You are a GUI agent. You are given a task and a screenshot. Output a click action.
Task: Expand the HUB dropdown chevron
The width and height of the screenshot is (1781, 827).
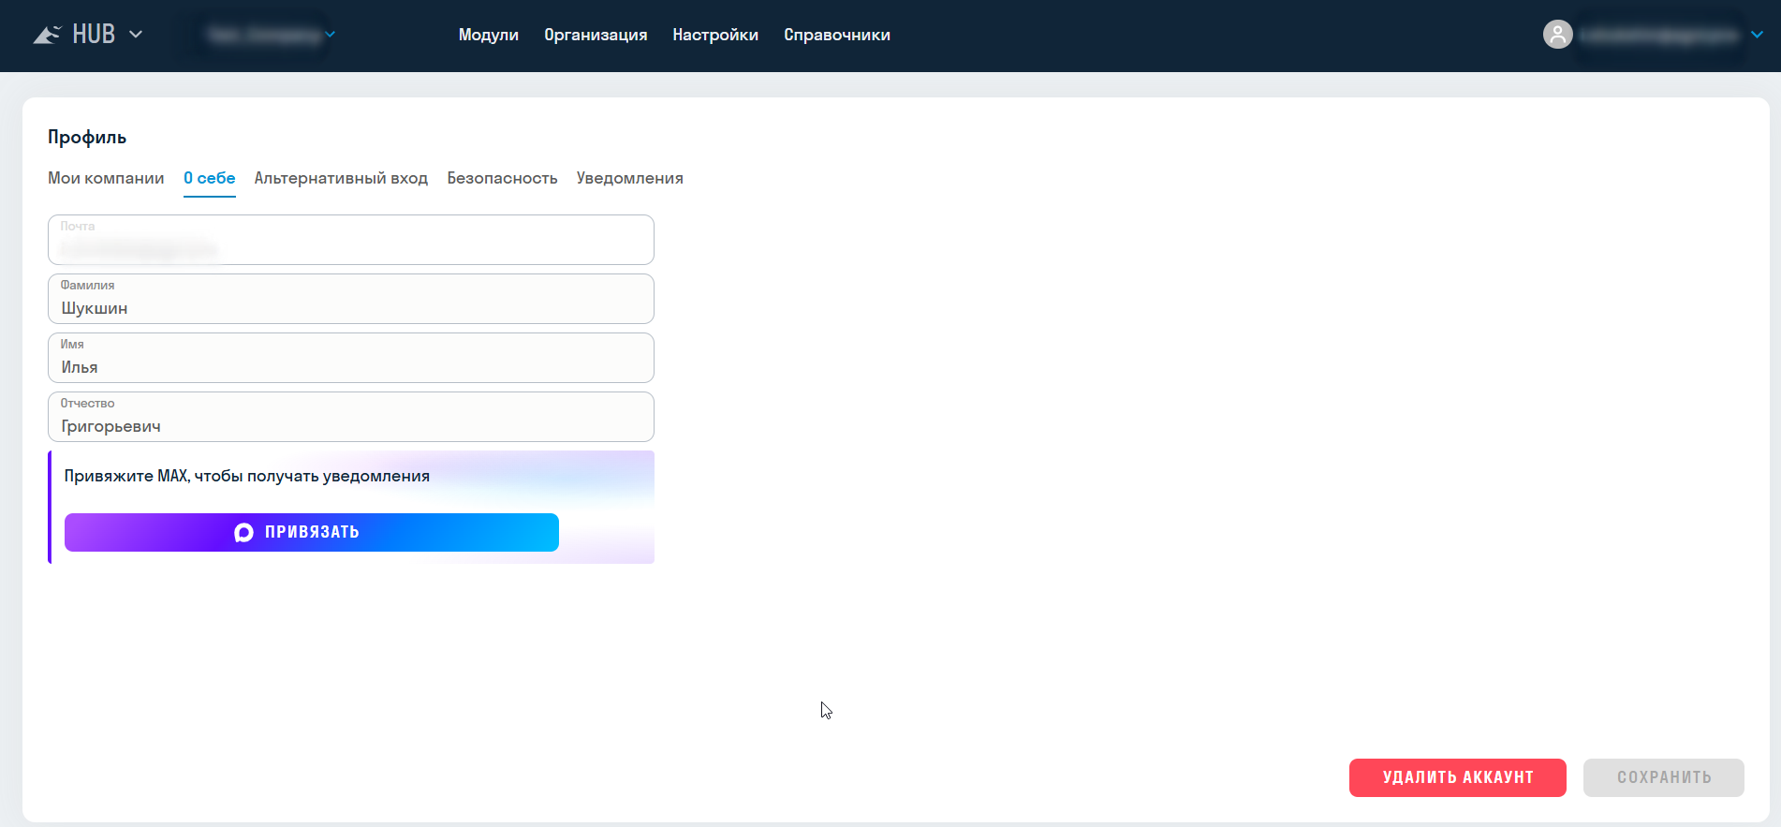(x=136, y=35)
